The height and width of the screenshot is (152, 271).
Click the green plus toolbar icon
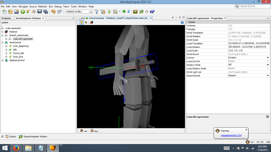124,11
